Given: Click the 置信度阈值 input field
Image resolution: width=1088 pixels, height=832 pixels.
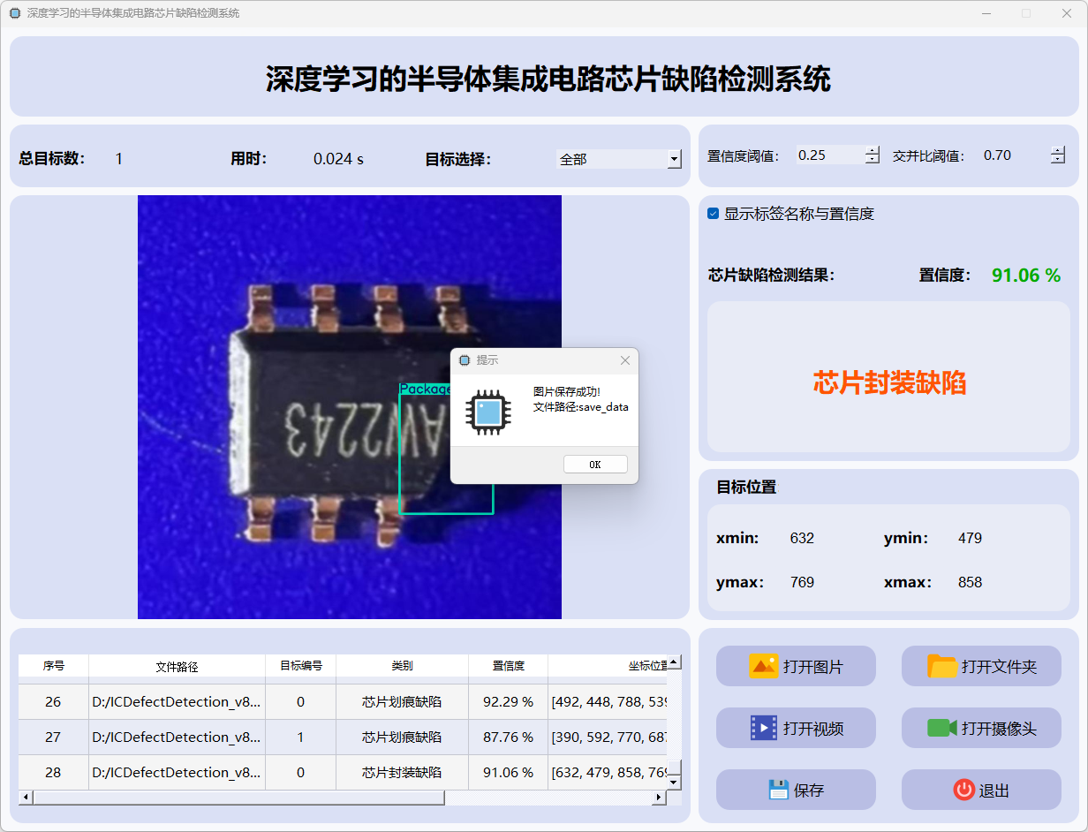Looking at the screenshot, I should click(x=828, y=155).
